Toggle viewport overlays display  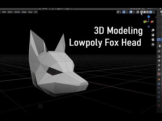point(131,12)
